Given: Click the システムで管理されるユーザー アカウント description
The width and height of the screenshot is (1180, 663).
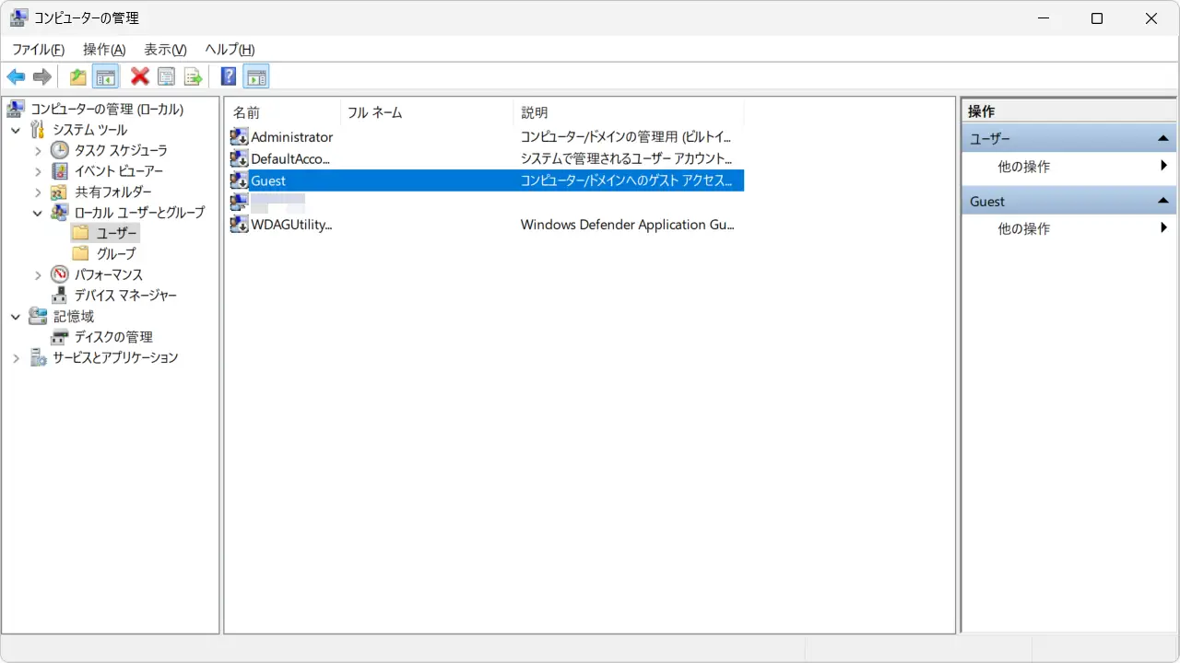Looking at the screenshot, I should tap(627, 158).
